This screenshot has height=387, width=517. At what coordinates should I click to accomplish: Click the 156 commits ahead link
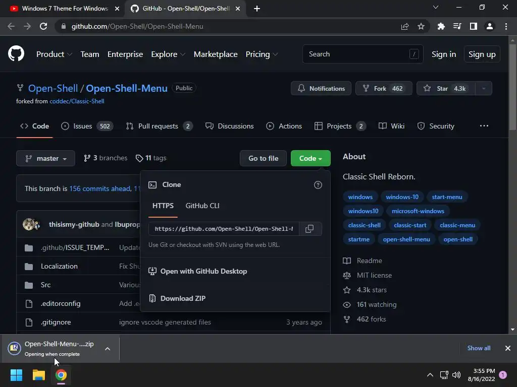(100, 188)
